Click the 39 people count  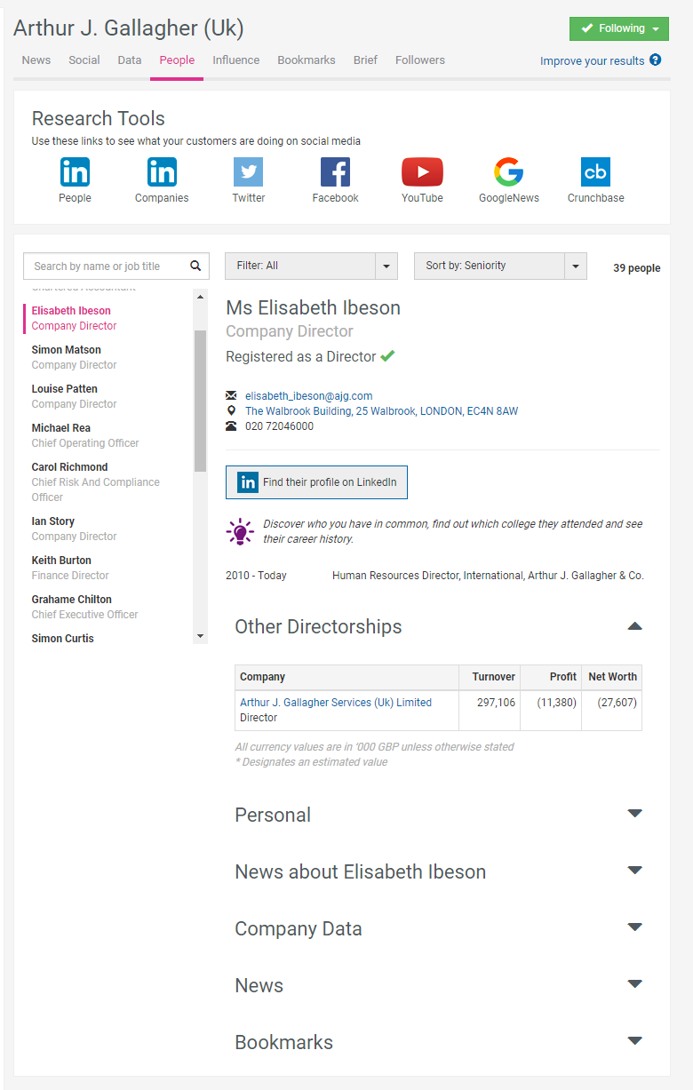[x=636, y=268]
